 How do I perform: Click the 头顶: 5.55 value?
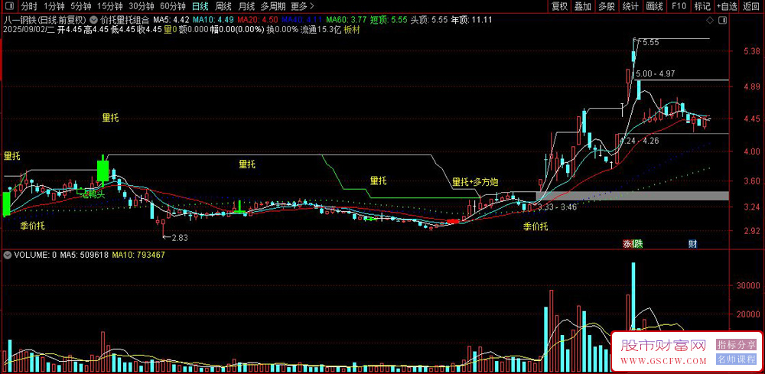(429, 21)
